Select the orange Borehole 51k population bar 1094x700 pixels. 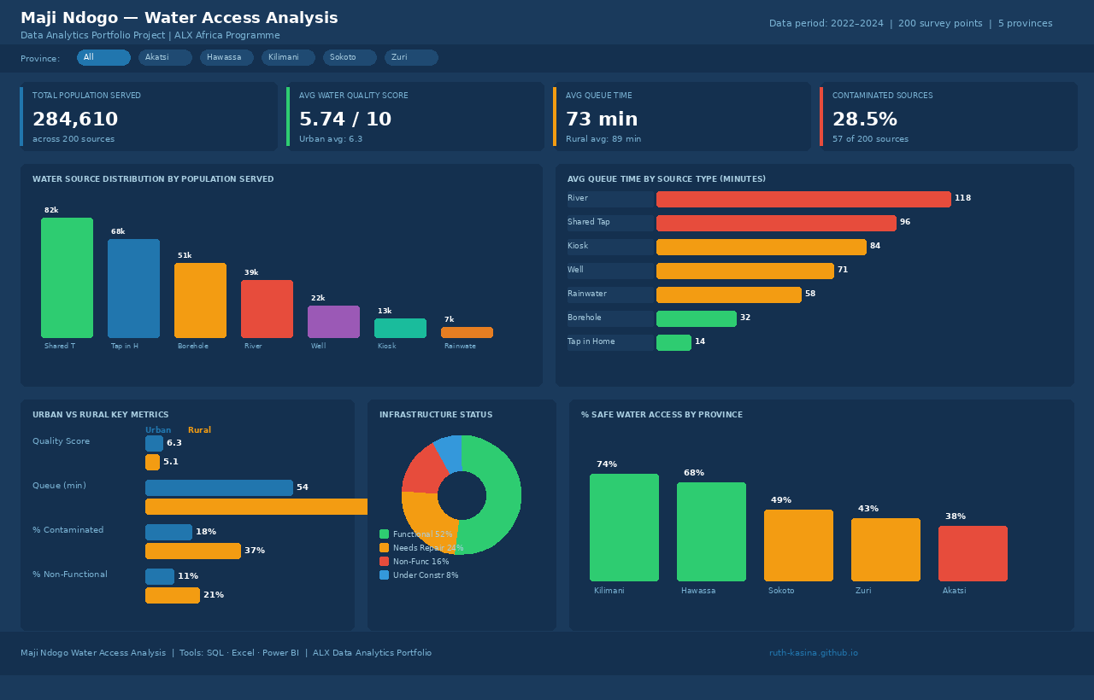pyautogui.click(x=200, y=300)
